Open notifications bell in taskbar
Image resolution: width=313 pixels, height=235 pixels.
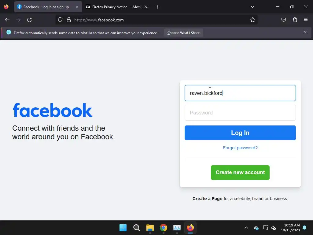click(x=305, y=228)
